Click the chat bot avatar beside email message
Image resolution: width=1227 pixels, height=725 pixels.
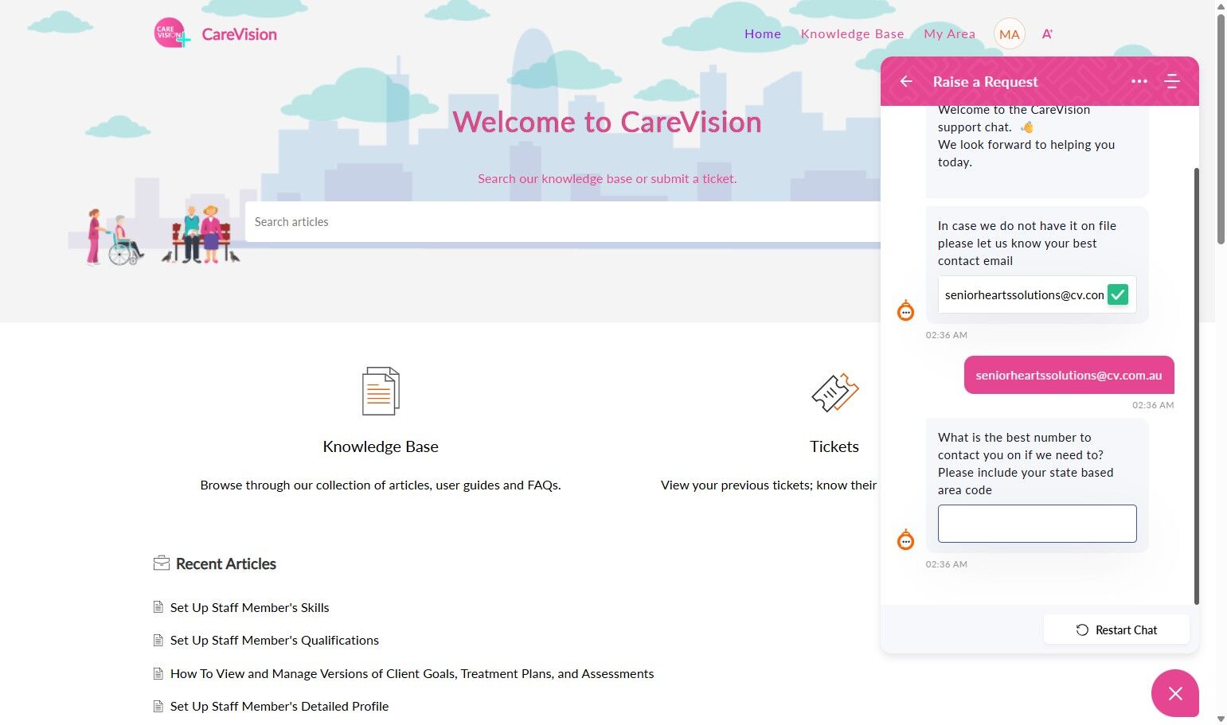pos(906,310)
